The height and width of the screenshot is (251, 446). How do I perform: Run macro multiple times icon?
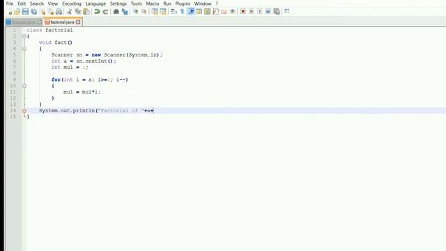[x=268, y=12]
